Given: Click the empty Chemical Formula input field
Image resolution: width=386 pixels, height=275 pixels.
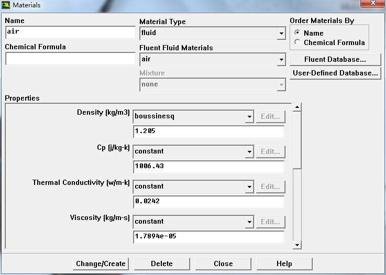Looking at the screenshot, I should pyautogui.click(x=70, y=59).
